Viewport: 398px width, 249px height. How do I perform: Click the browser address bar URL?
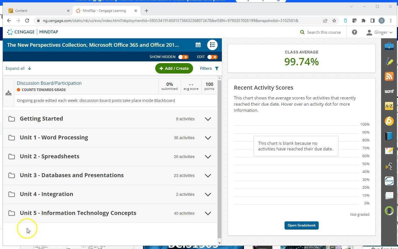(170, 21)
